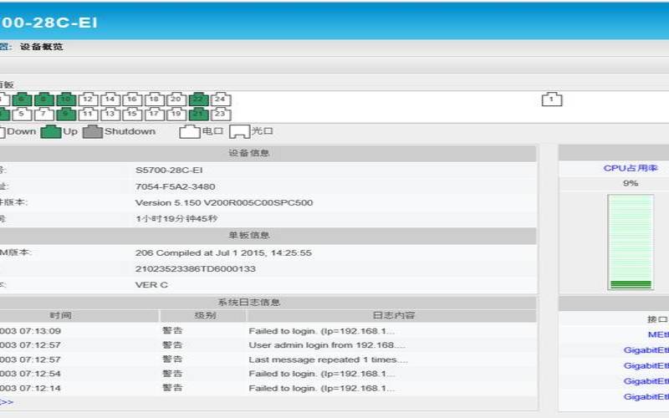Click the 日志内容 column header
The width and height of the screenshot is (669, 418).
click(x=393, y=316)
